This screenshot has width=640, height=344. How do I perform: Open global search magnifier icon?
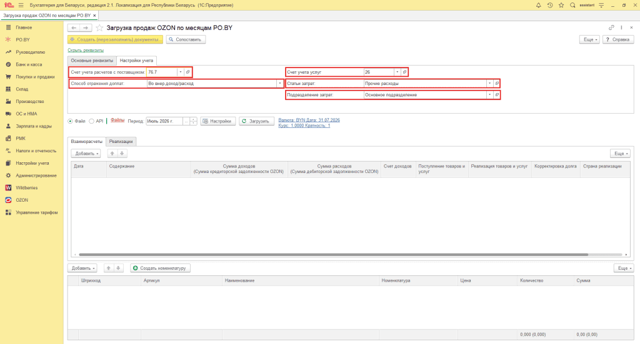572,5
